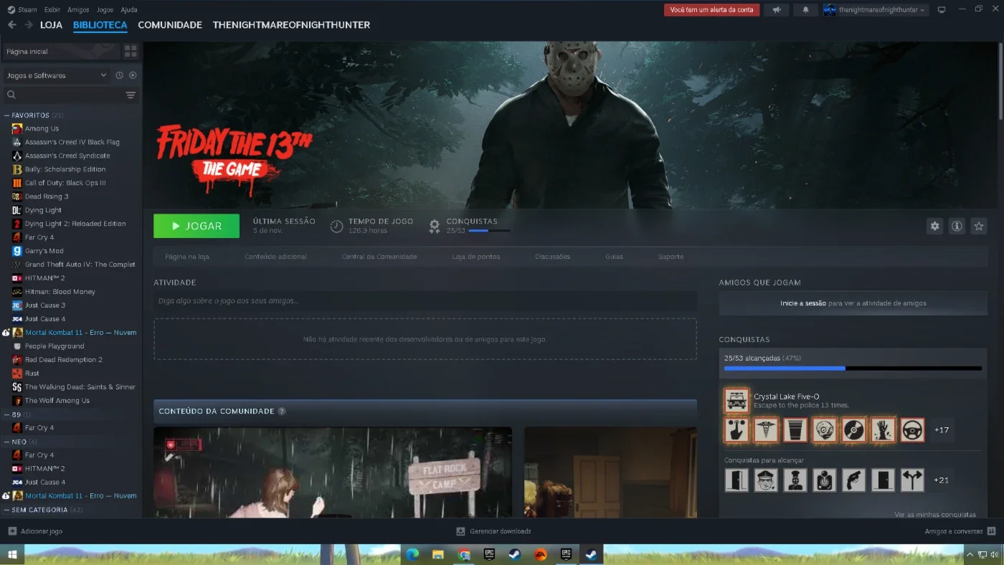Click the help icon beside Conteúdo da Comunidade

tap(282, 412)
